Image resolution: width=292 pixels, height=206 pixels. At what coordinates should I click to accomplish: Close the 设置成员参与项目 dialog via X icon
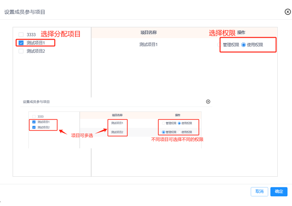287,12
